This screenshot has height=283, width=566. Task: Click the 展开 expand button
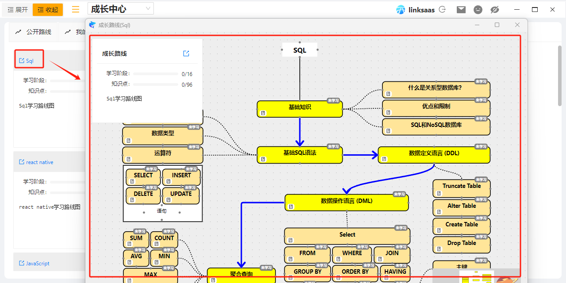17,9
